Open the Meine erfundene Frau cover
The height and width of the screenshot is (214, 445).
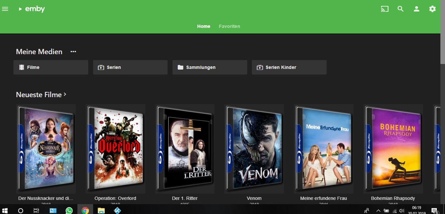[324, 149]
